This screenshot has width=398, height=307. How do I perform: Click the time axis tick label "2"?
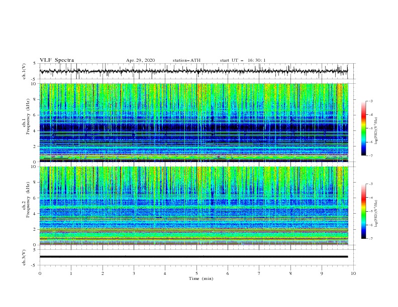click(103, 273)
